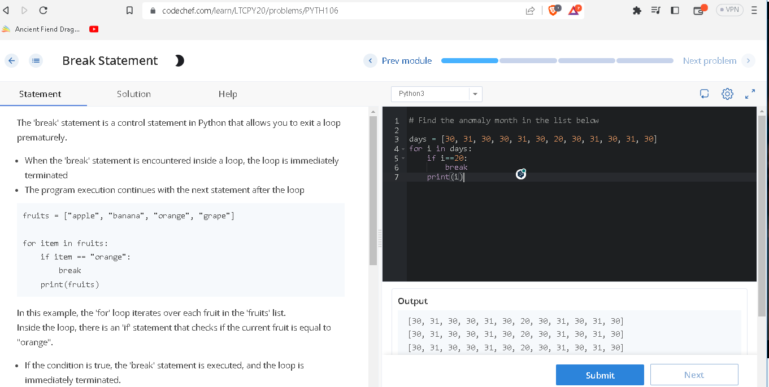Click the Prev module chevron
The width and height of the screenshot is (769, 387).
tap(370, 61)
